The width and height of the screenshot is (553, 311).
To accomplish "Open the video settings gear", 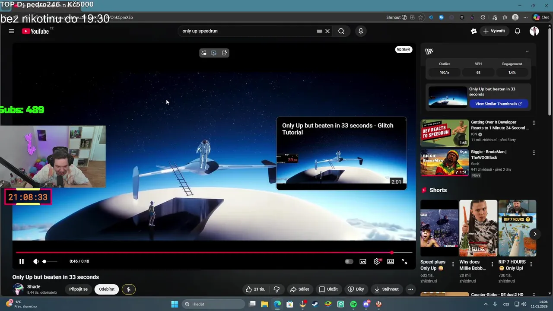I will click(377, 261).
